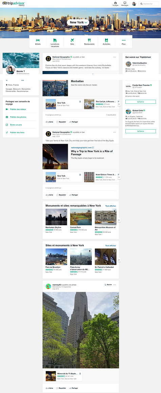161x393 pixels.
Task: Open the Why a Trip to New York article title
Action: (92, 153)
